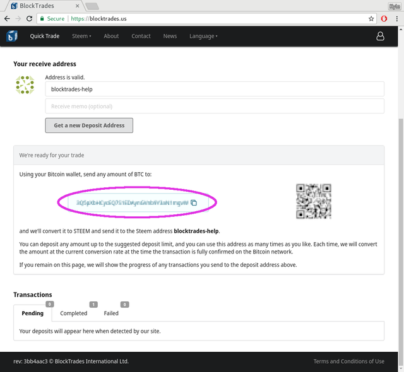Open the user account profile icon
The height and width of the screenshot is (372, 404).
pos(380,36)
